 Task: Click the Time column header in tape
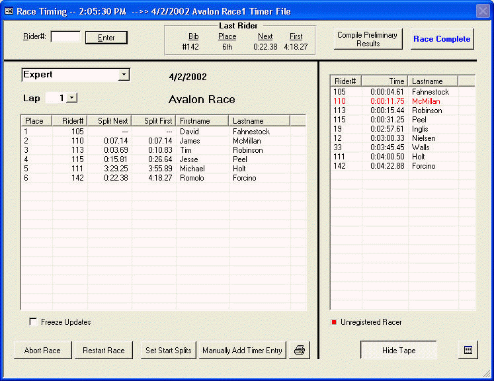[385, 81]
